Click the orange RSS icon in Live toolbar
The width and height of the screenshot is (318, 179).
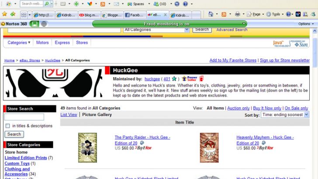click(103, 4)
